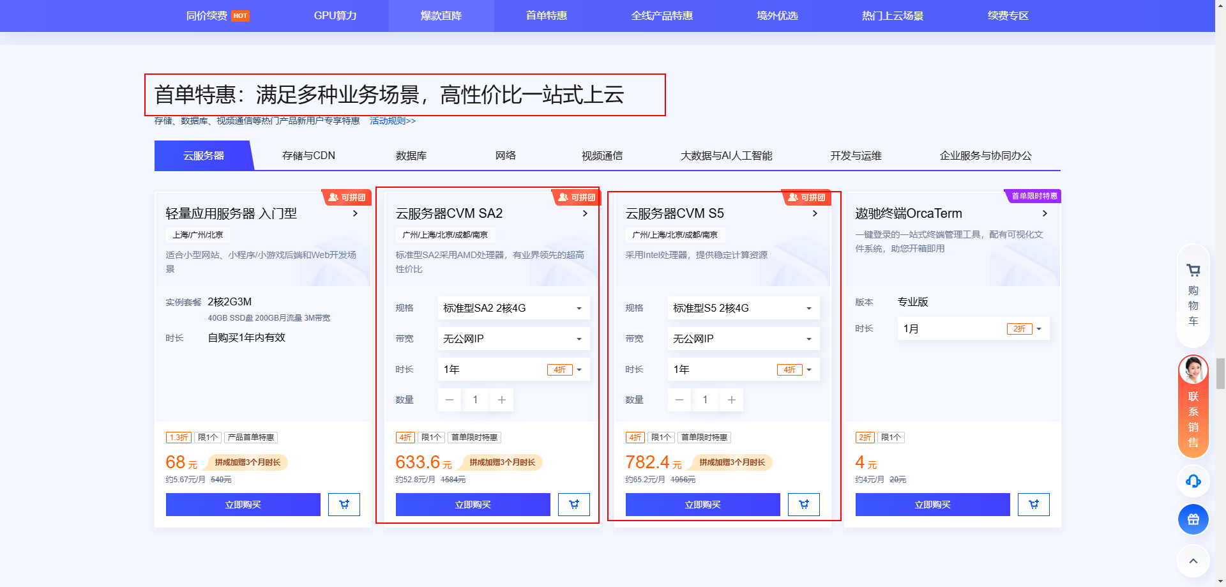The image size is (1226, 587).
Task: Click 立即购买 for 云服务器CVM S5
Action: (703, 505)
